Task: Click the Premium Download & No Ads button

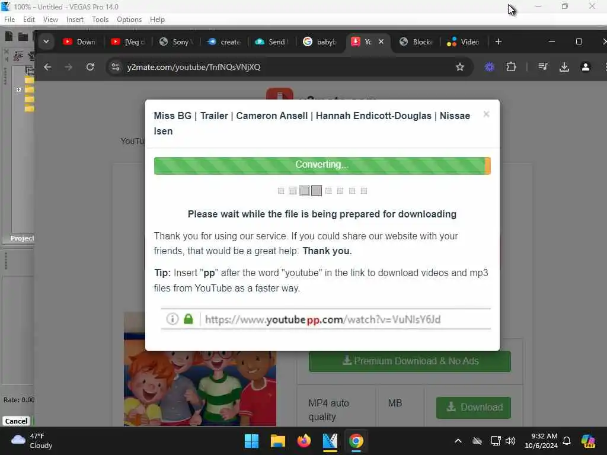Action: (410, 361)
